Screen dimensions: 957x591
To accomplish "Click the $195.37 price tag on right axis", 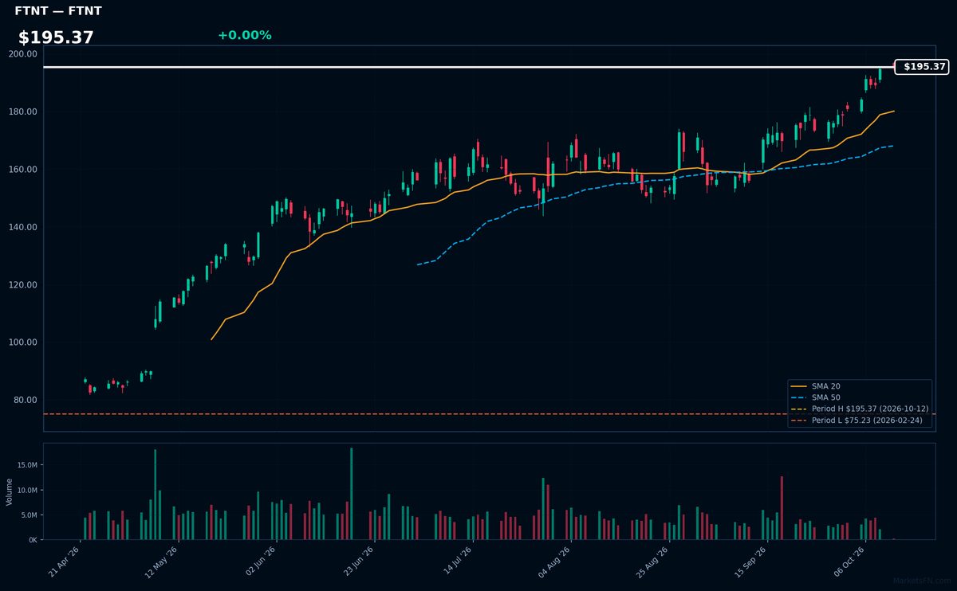I will (921, 67).
